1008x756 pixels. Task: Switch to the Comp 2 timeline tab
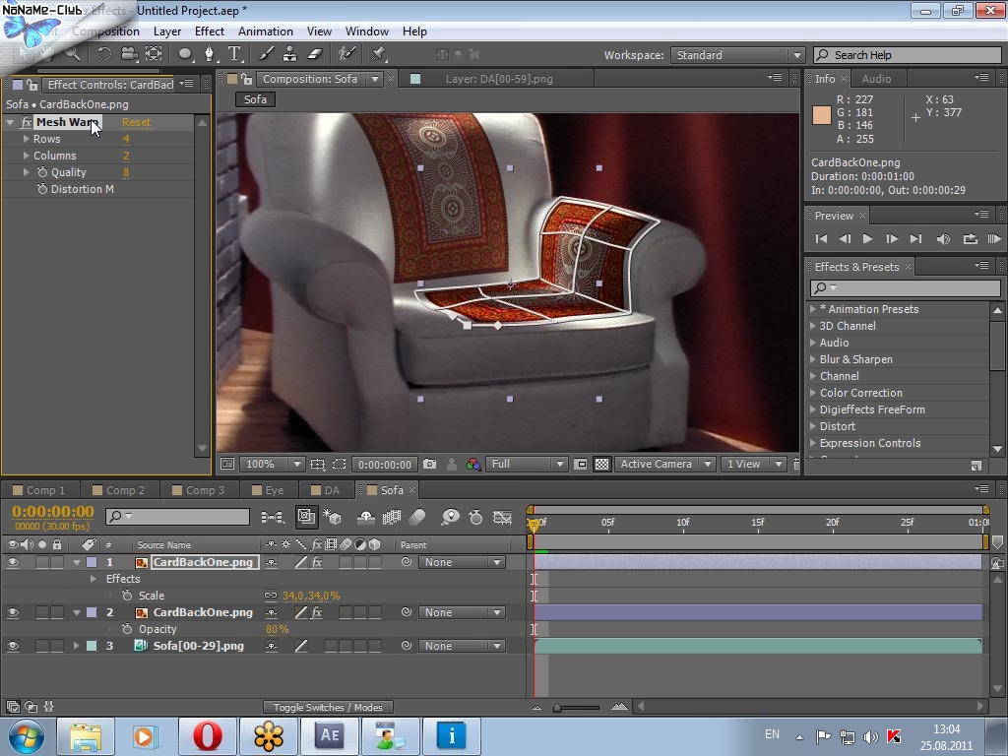point(118,490)
